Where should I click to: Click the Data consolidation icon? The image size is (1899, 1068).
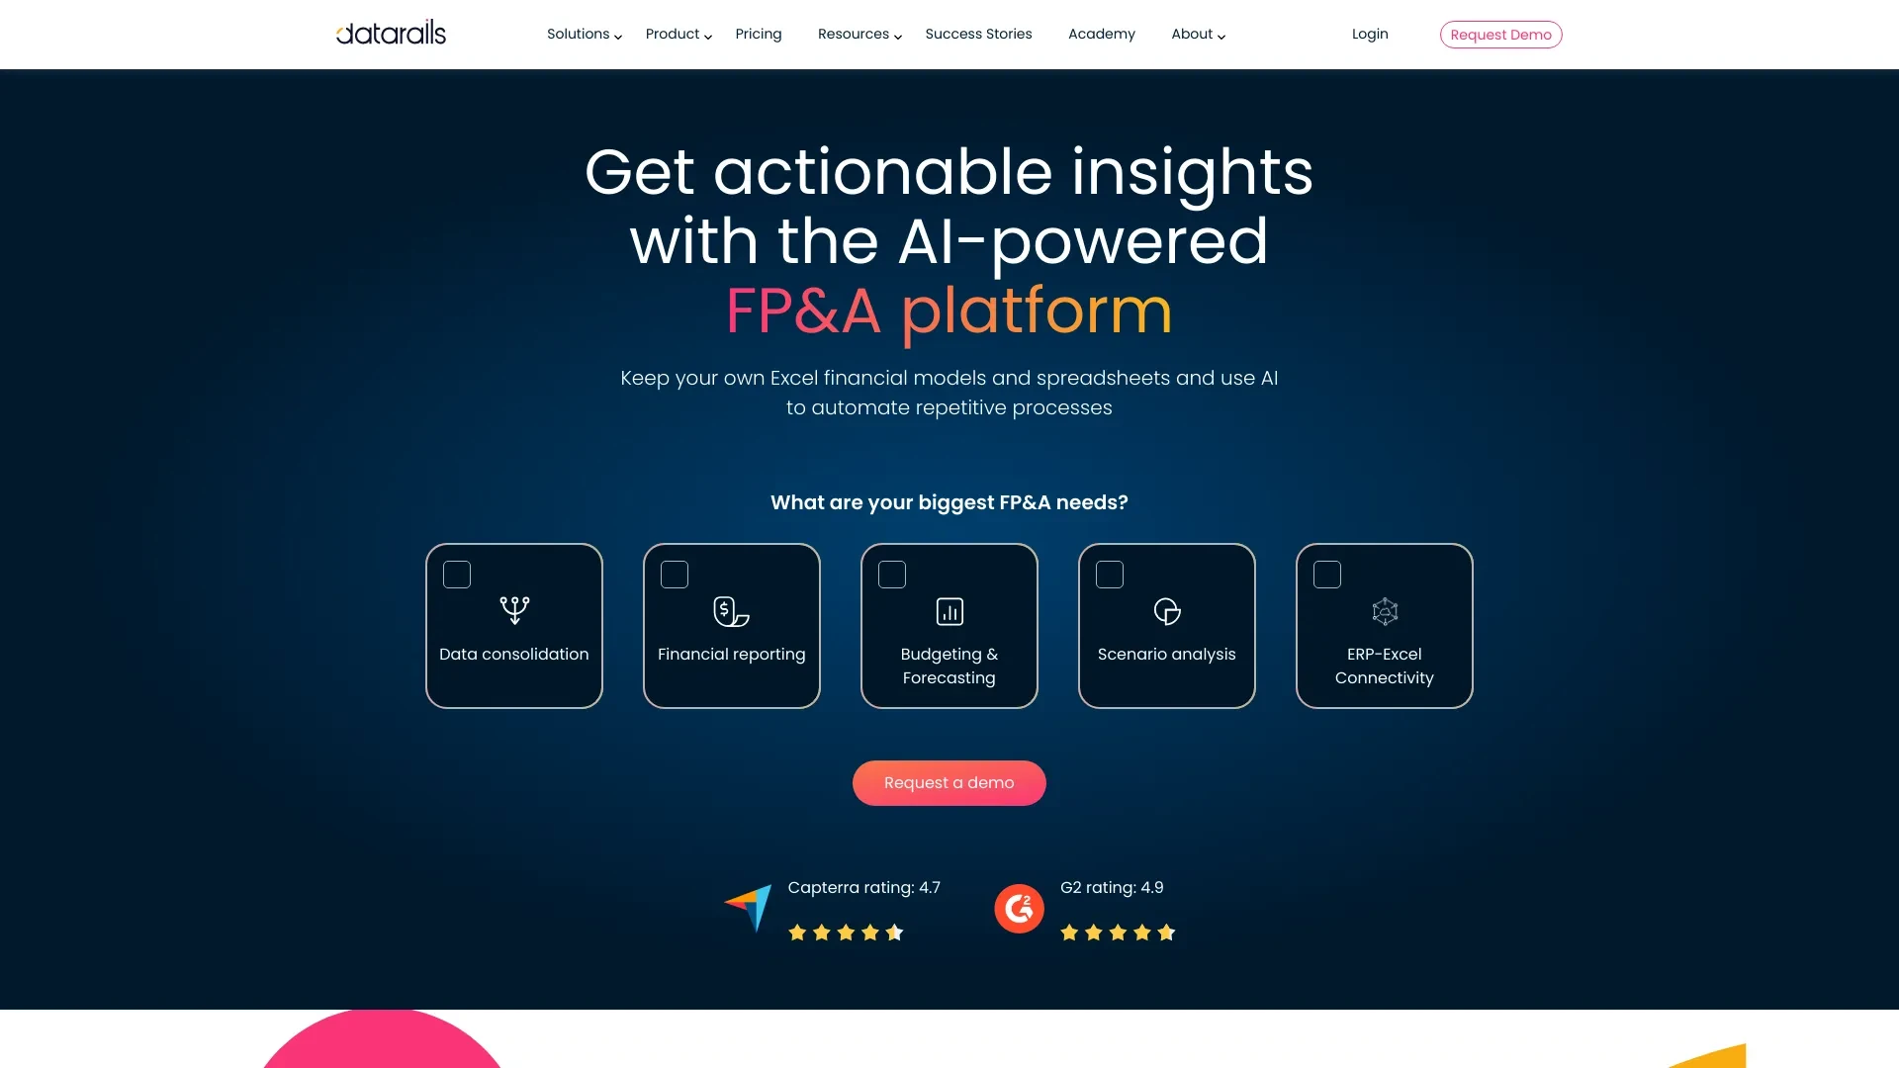pos(512,609)
